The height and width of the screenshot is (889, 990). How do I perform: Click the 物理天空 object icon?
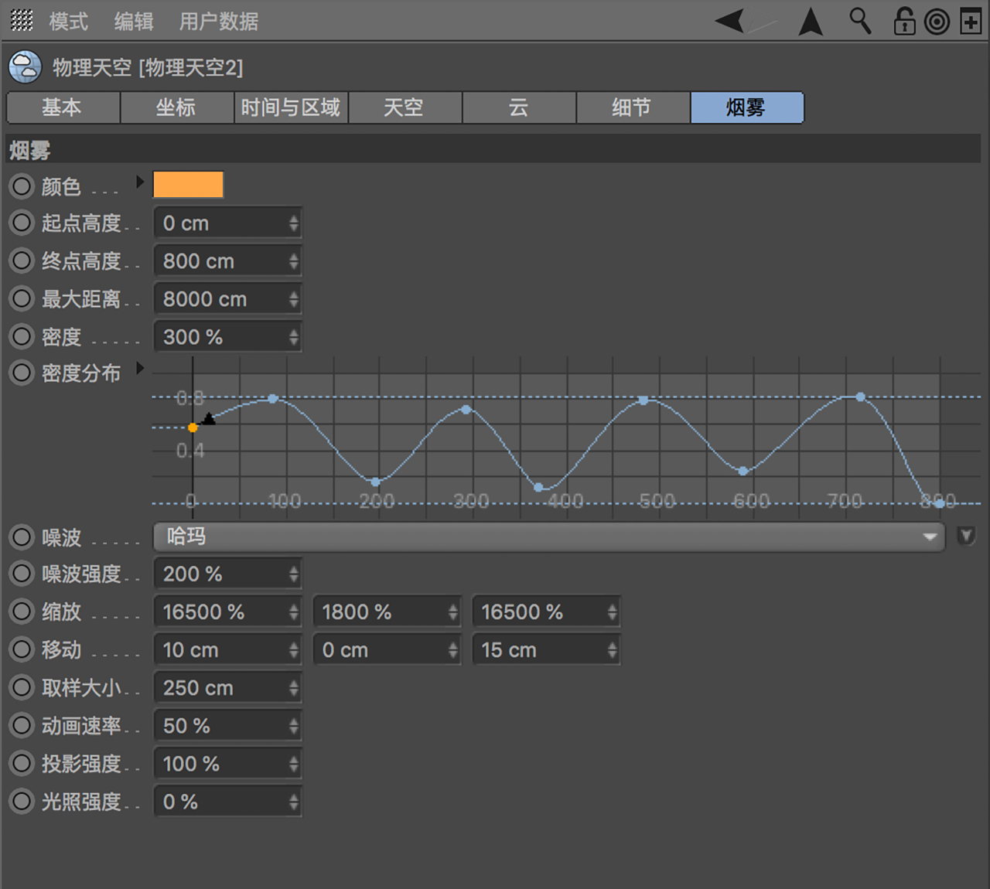point(26,67)
